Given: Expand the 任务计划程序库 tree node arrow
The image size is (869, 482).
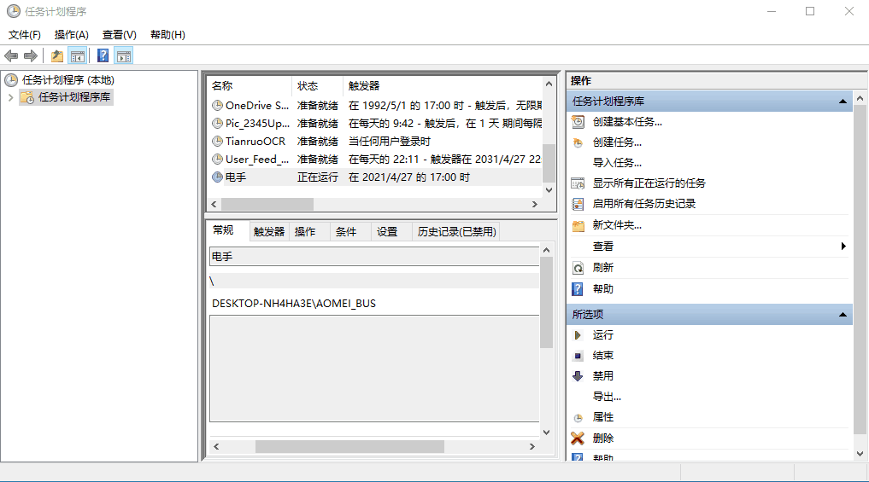Looking at the screenshot, I should click(10, 97).
